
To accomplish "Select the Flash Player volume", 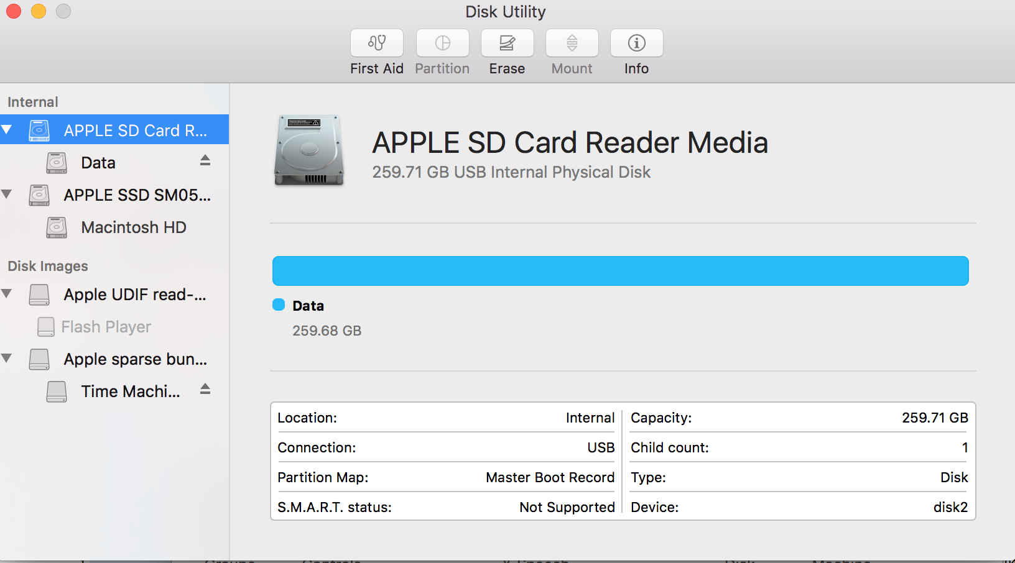I will click(106, 327).
